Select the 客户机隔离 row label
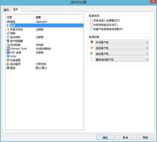This screenshot has width=157, height=142. 16,41
